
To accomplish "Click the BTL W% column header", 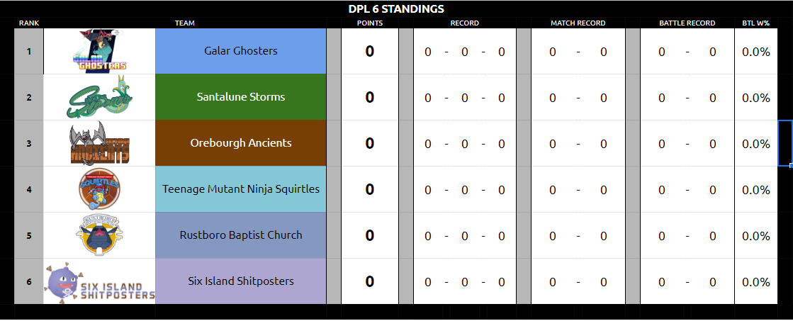I will (755, 23).
